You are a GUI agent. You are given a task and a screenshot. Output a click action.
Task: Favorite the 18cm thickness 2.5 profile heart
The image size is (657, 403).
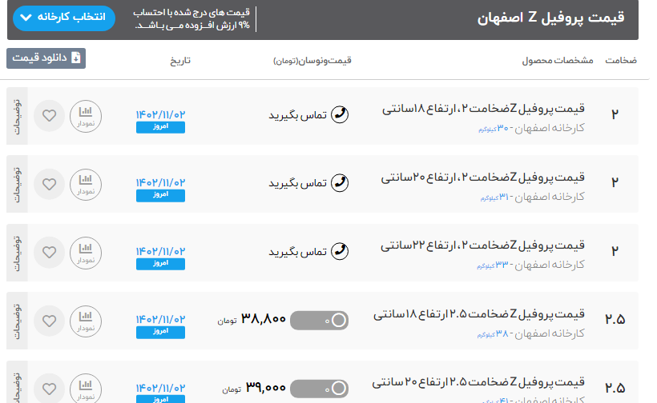pyautogui.click(x=50, y=321)
